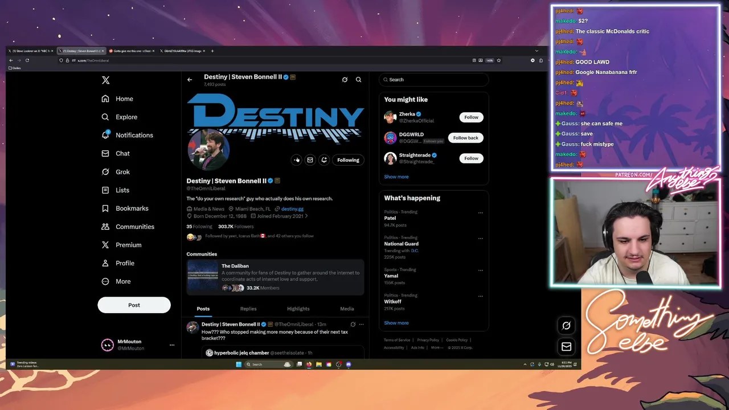Open Bookmarks in the sidebar
This screenshot has width=729, height=410.
click(x=125, y=208)
